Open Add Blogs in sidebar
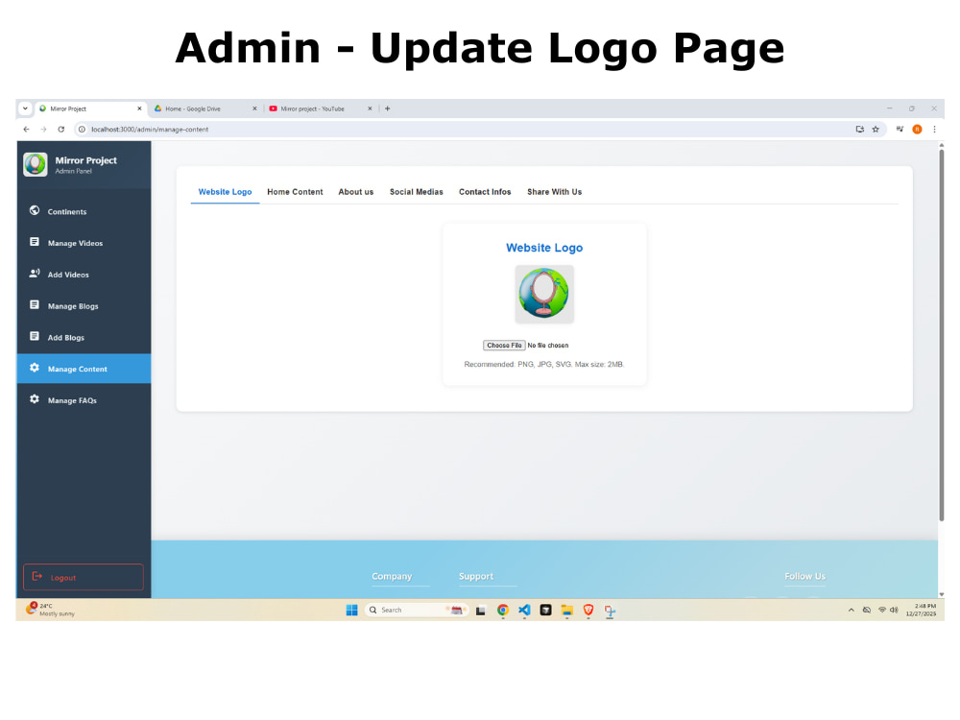The image size is (960, 720). pyautogui.click(x=84, y=337)
